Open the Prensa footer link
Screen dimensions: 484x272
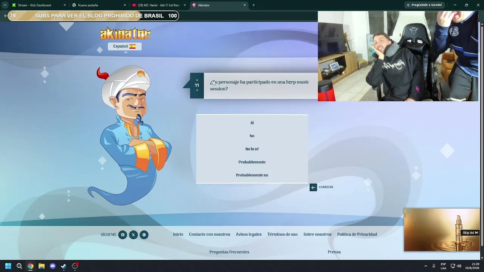(x=334, y=252)
